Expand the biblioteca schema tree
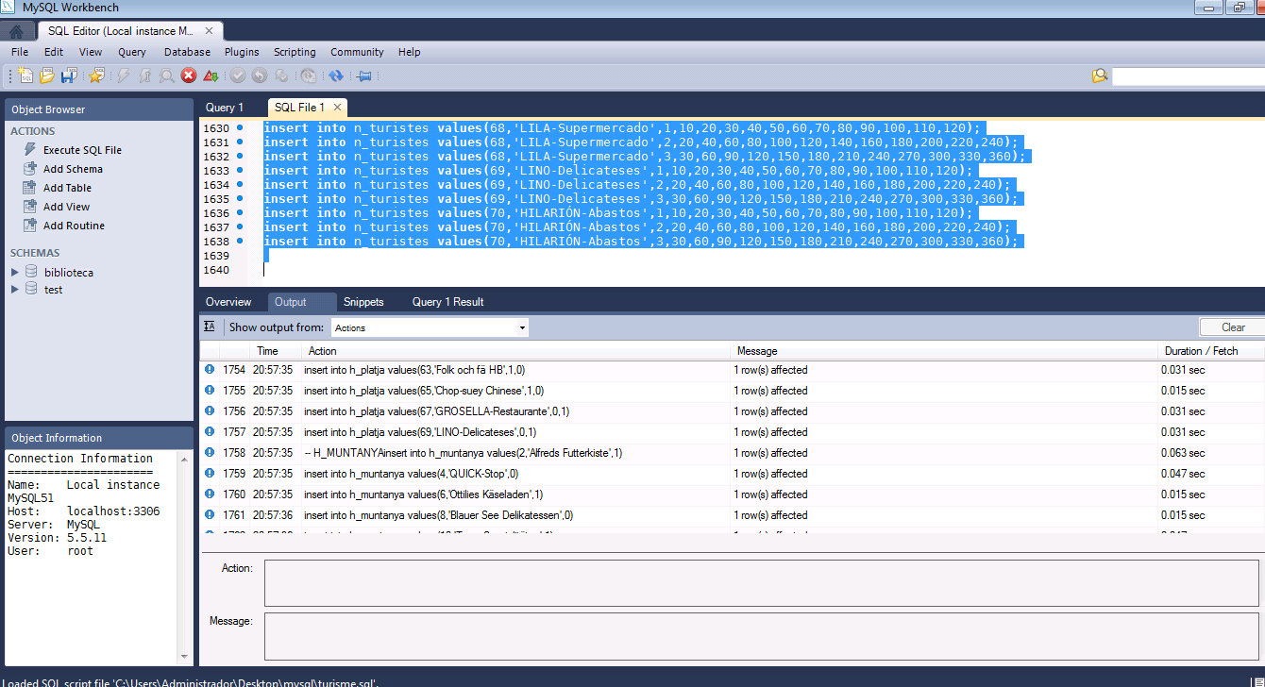 (14, 273)
